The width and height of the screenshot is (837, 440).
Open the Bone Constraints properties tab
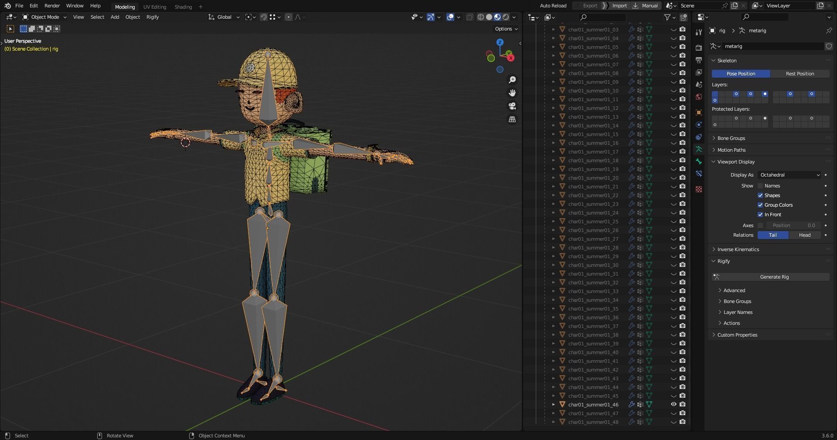click(699, 174)
